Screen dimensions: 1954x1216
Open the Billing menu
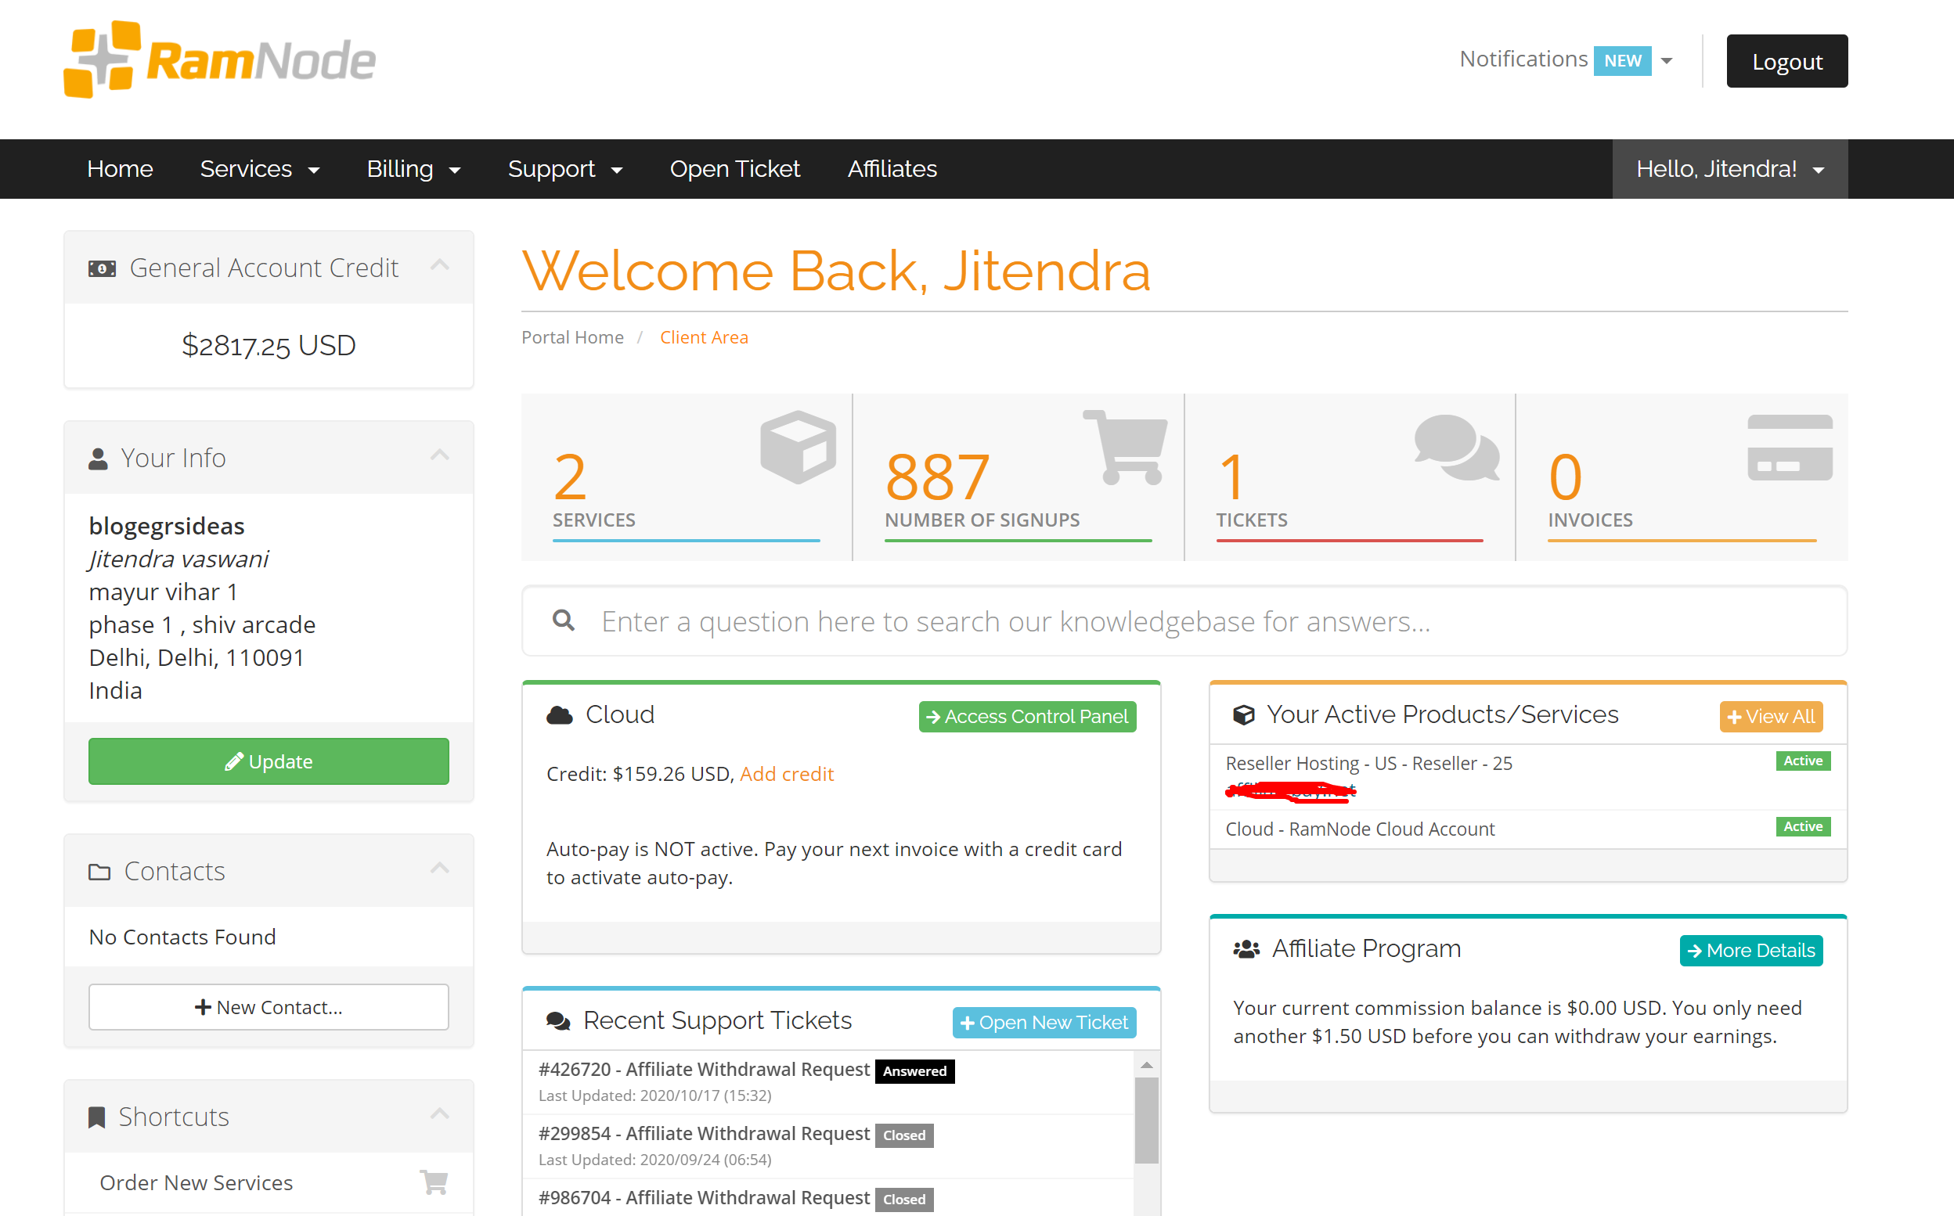click(x=413, y=169)
